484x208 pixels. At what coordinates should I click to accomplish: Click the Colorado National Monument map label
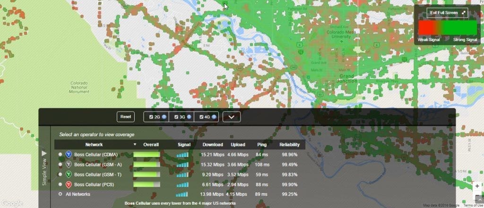(79, 87)
